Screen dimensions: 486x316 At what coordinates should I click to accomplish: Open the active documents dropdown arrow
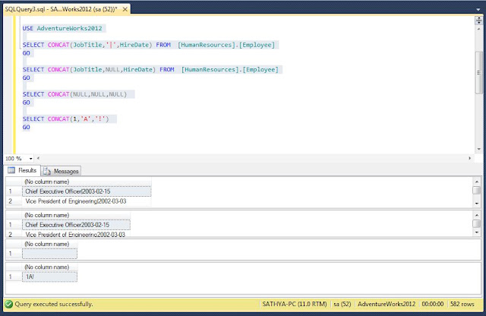point(478,10)
